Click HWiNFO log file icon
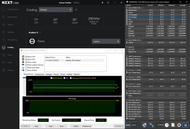This screenshot has width=190, height=129. tap(173, 125)
